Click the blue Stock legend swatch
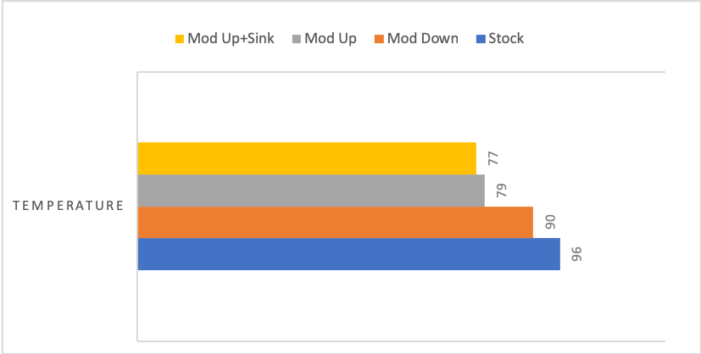 [481, 39]
